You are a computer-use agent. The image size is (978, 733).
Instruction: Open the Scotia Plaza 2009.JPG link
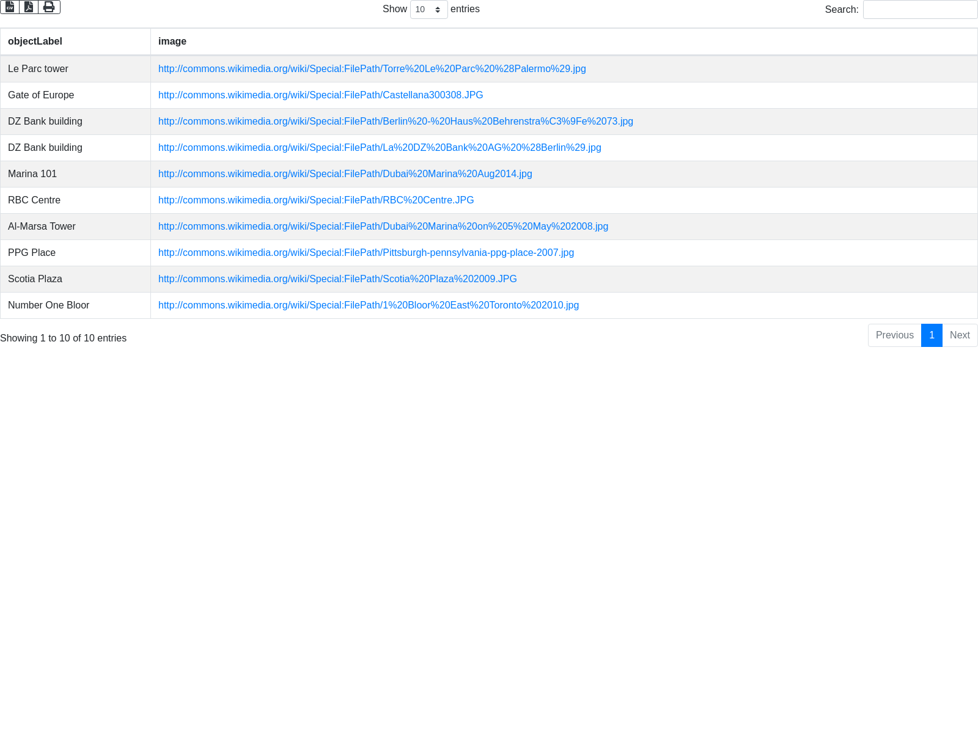pyautogui.click(x=337, y=279)
